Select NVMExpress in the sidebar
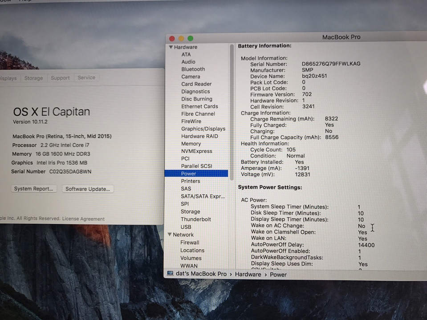Viewport: 427px width, 320px height. point(197,151)
